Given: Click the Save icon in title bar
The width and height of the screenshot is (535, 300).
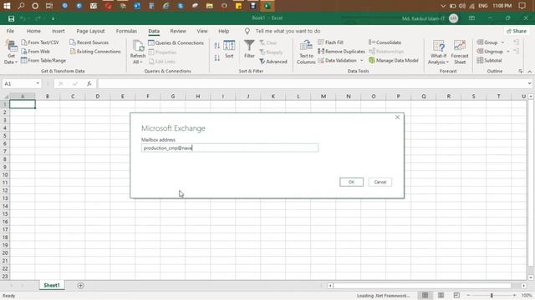Looking at the screenshot, I should (x=11, y=18).
